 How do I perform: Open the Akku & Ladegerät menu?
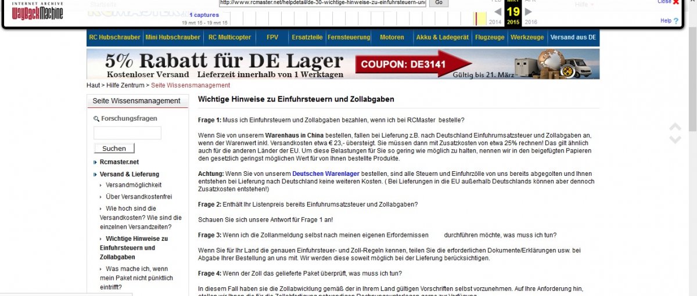click(442, 37)
